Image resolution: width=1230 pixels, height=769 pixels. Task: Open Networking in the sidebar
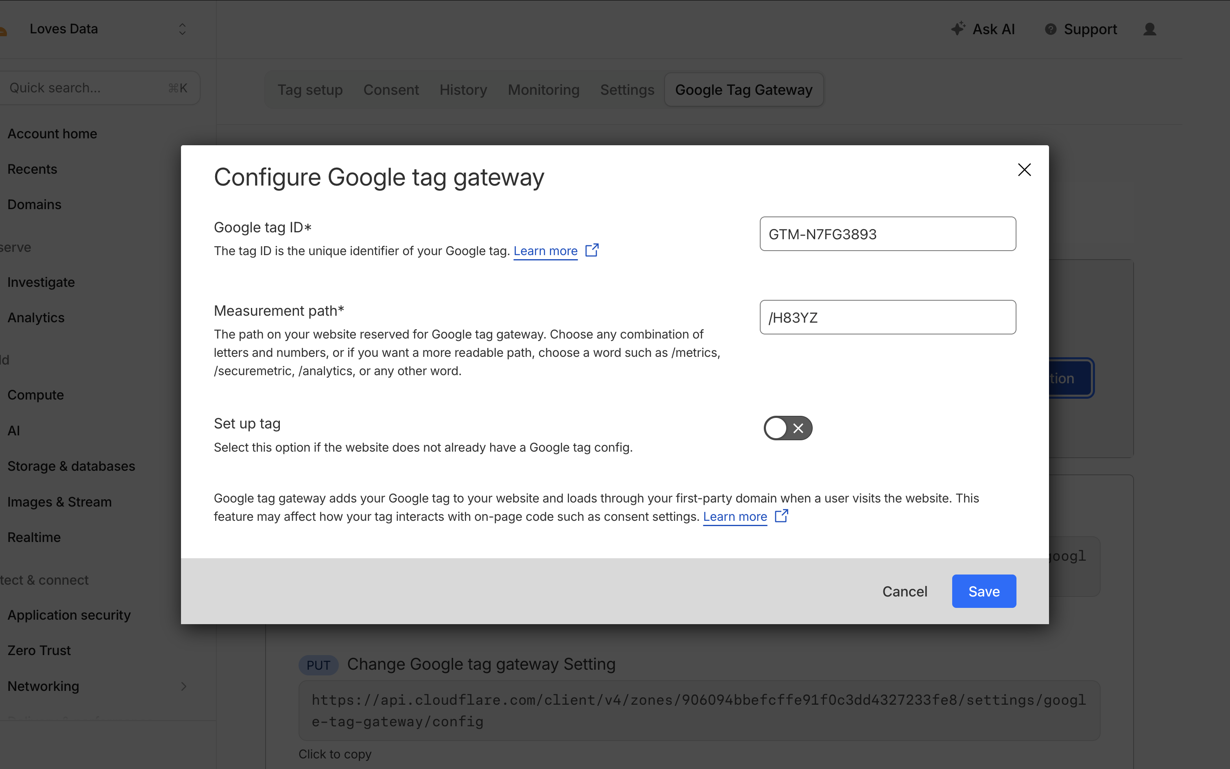pos(43,686)
